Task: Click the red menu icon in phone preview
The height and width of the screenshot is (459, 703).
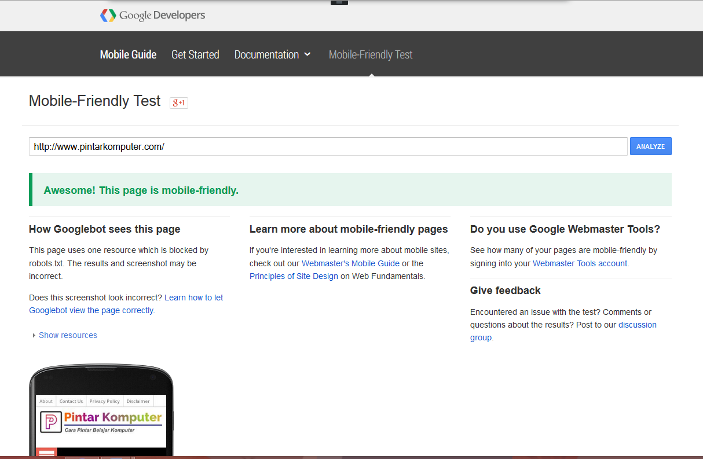Action: (46, 453)
